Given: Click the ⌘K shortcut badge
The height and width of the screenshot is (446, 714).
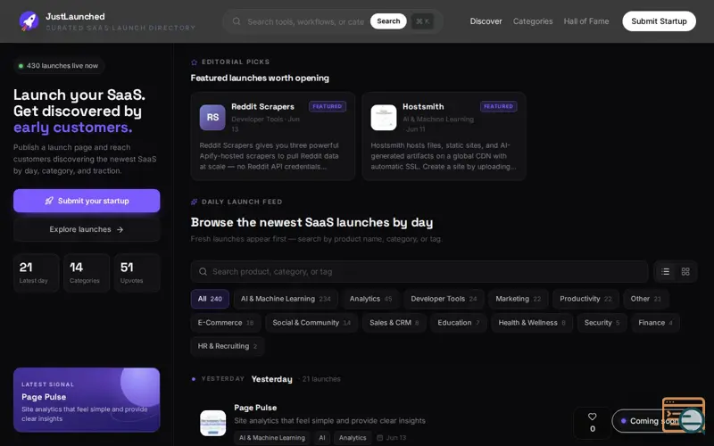Looking at the screenshot, I should click(422, 21).
